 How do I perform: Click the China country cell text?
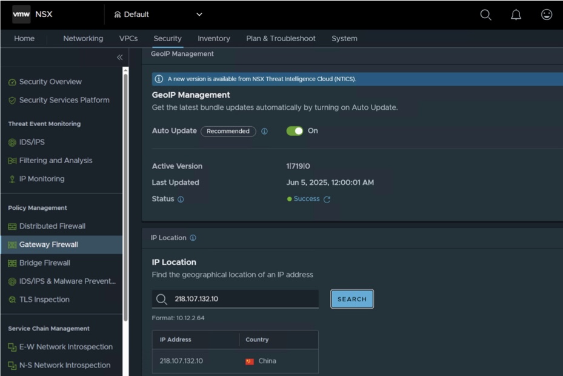coord(267,361)
